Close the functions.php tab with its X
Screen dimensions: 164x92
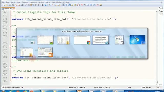click(14, 9)
